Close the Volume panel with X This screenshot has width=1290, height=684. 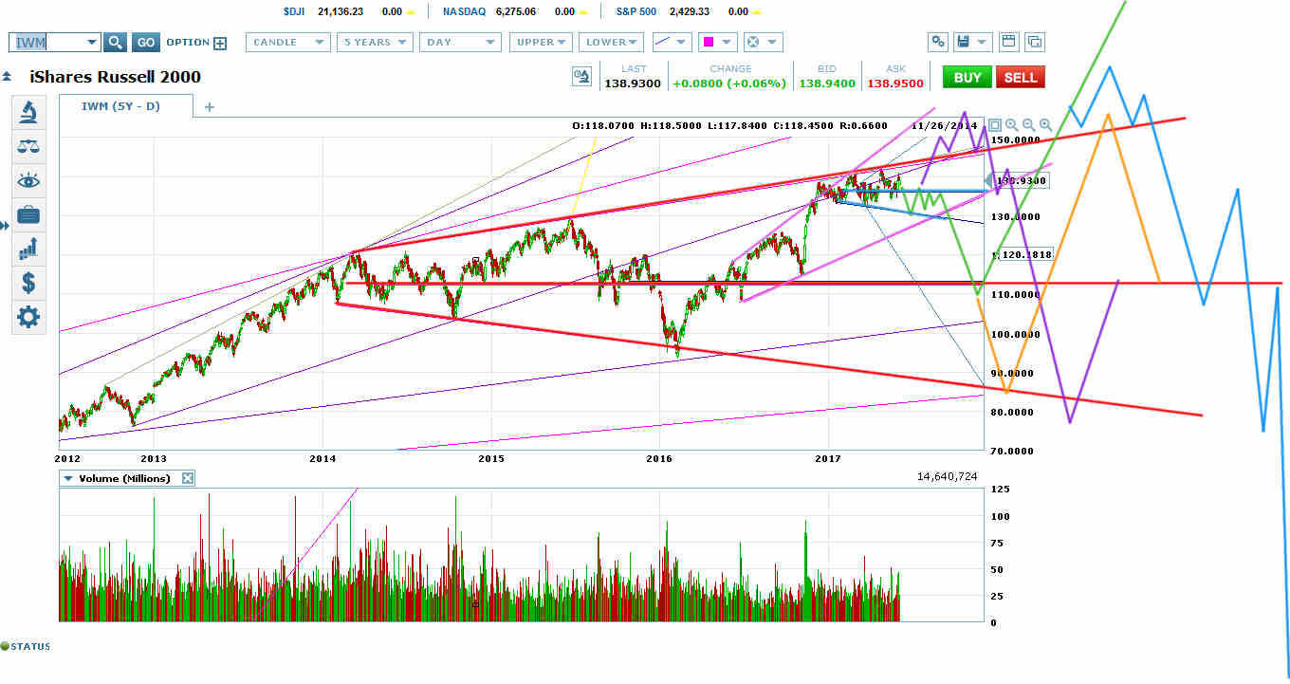click(x=188, y=478)
